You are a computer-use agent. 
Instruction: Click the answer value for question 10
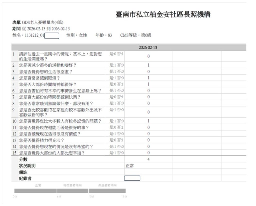148,121
